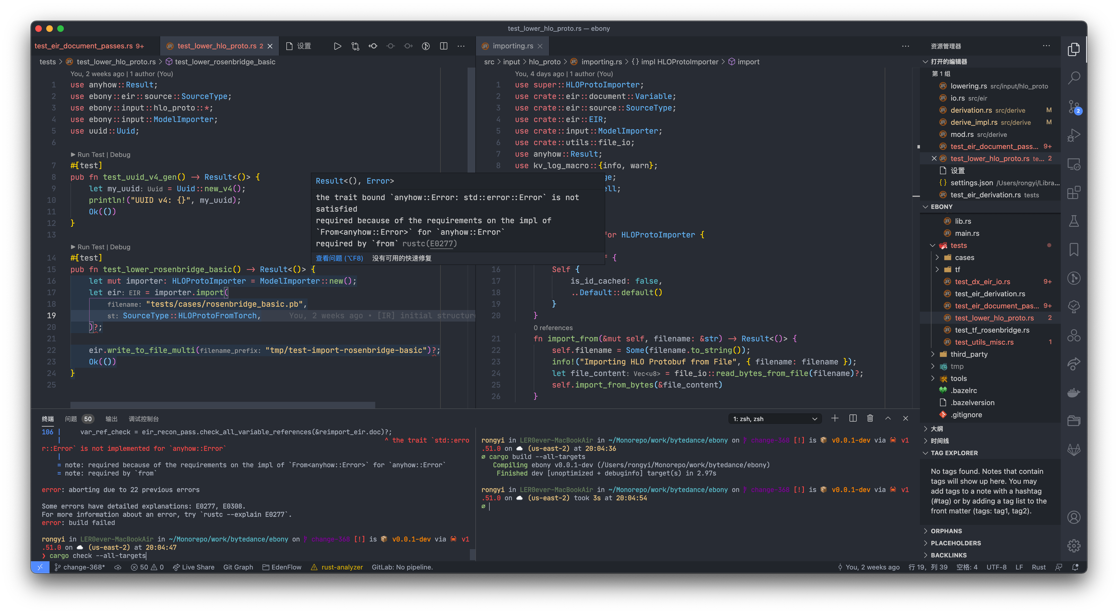Screen dimensions: 1118x614
Task: Open the Bookmarks view in the activity bar
Action: click(1074, 249)
